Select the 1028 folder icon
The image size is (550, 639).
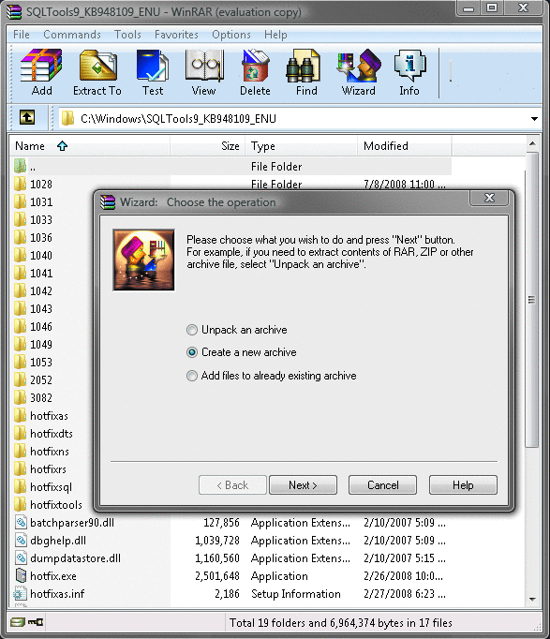click(20, 184)
